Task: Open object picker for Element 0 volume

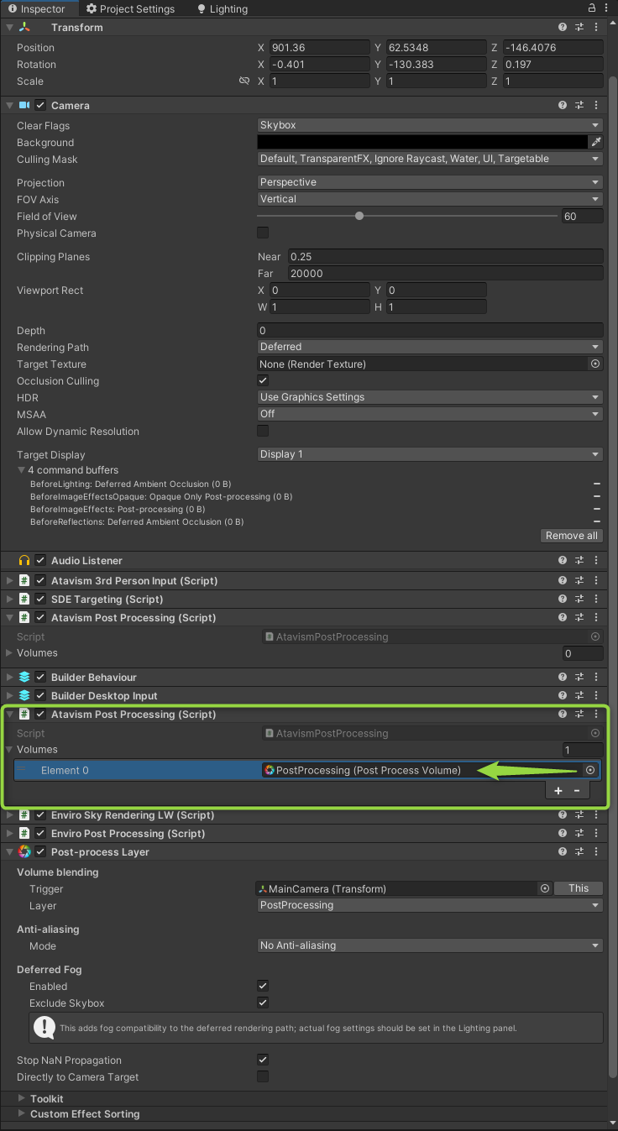Action: [590, 770]
